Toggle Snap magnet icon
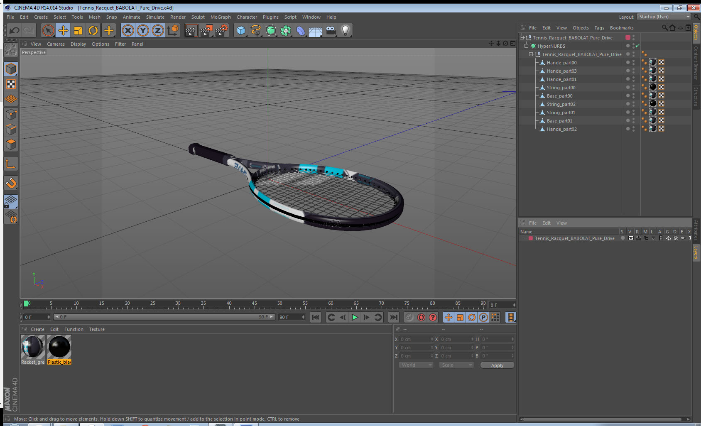 11,183
